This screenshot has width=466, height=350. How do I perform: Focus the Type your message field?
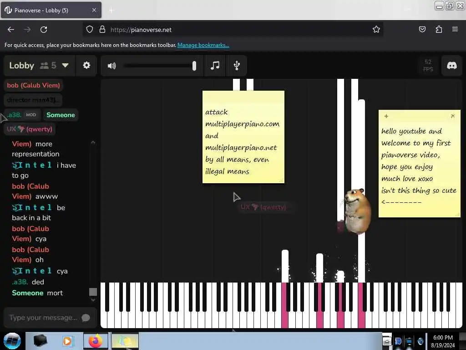pos(43,318)
